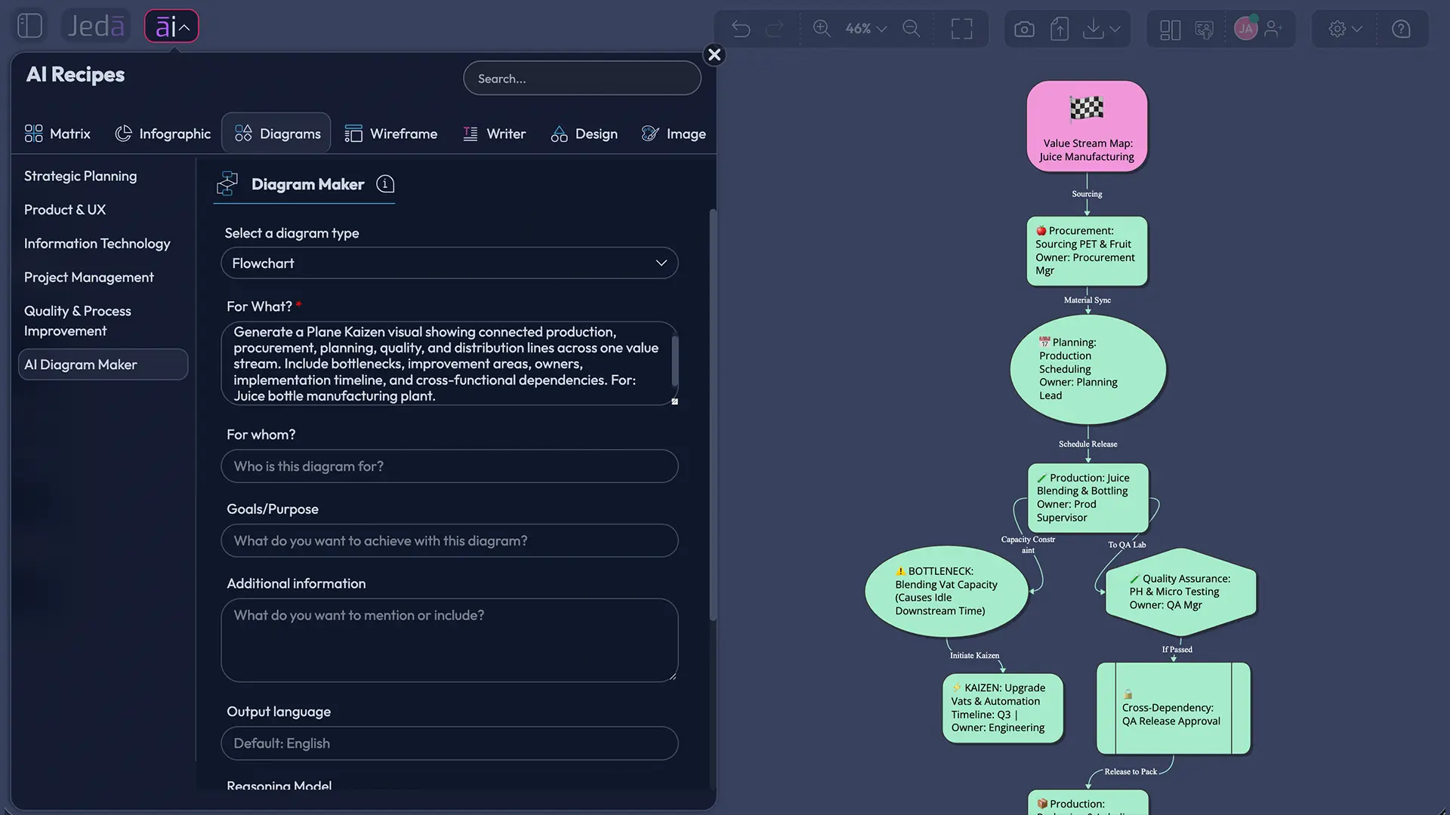Toggle the AI menu button
1450x815 pixels.
pyautogui.click(x=171, y=26)
